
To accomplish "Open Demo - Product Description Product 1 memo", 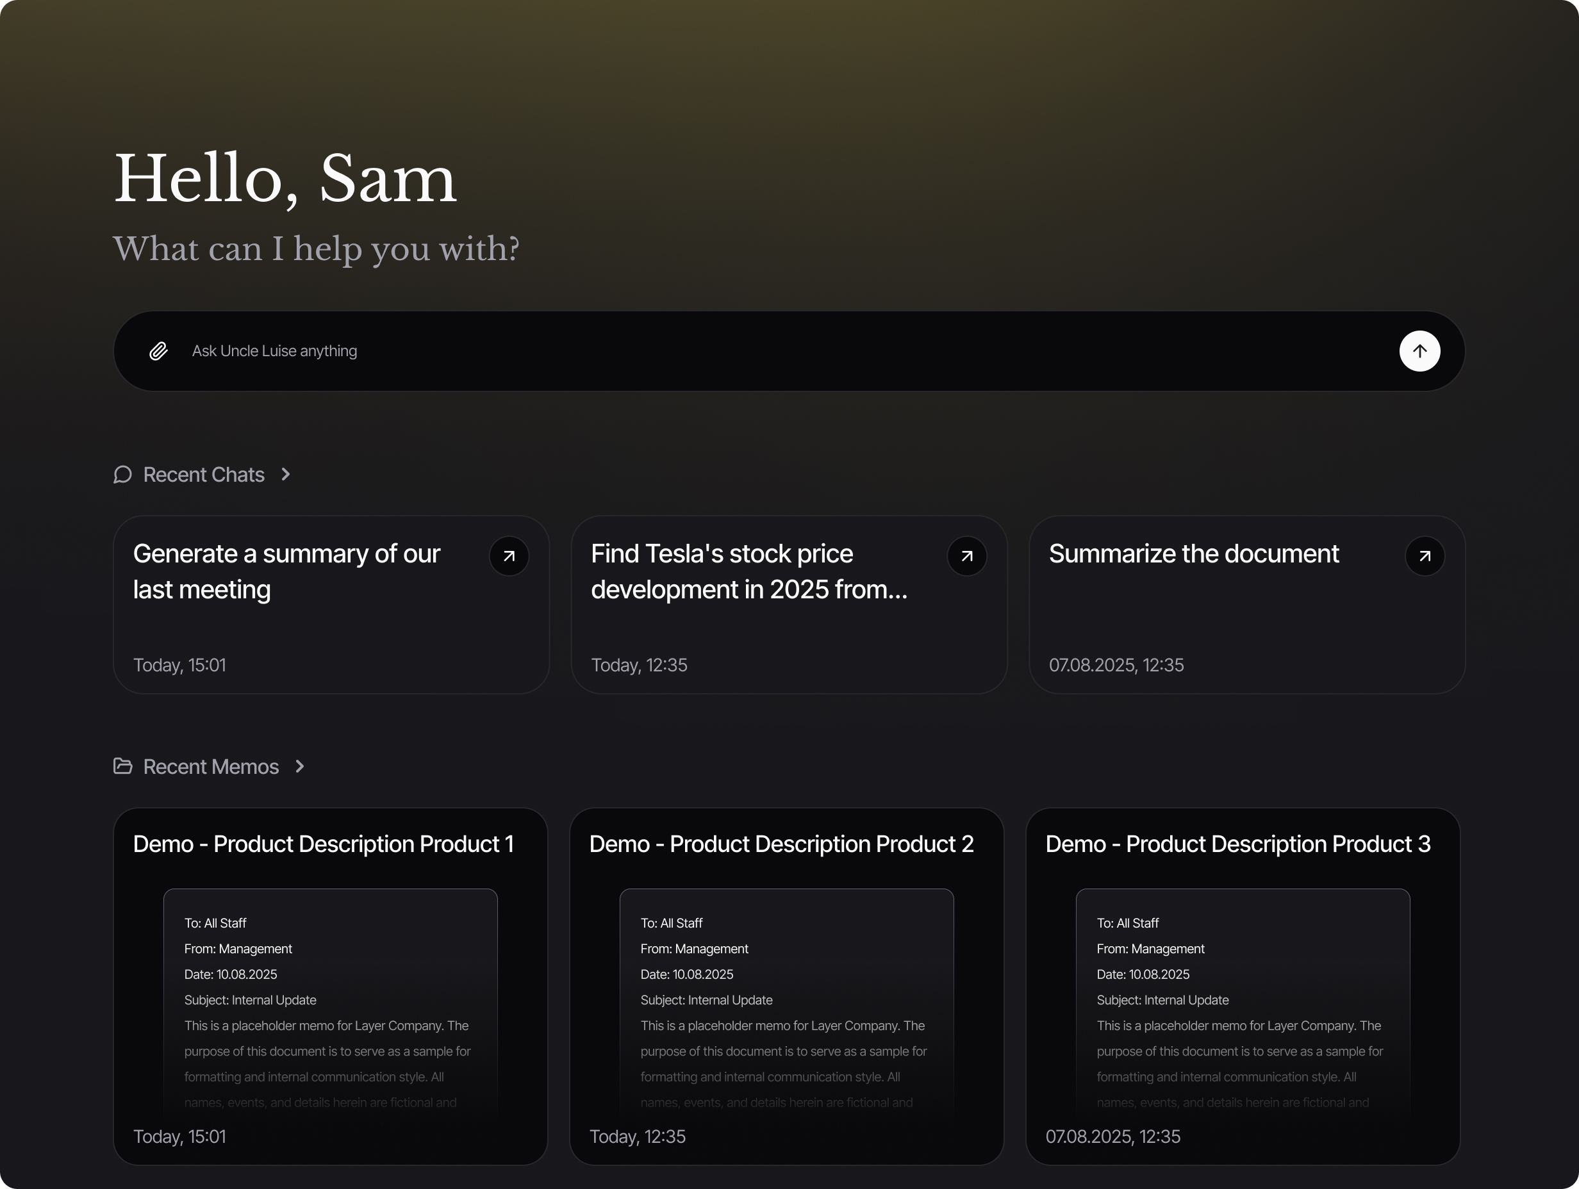I will [322, 844].
